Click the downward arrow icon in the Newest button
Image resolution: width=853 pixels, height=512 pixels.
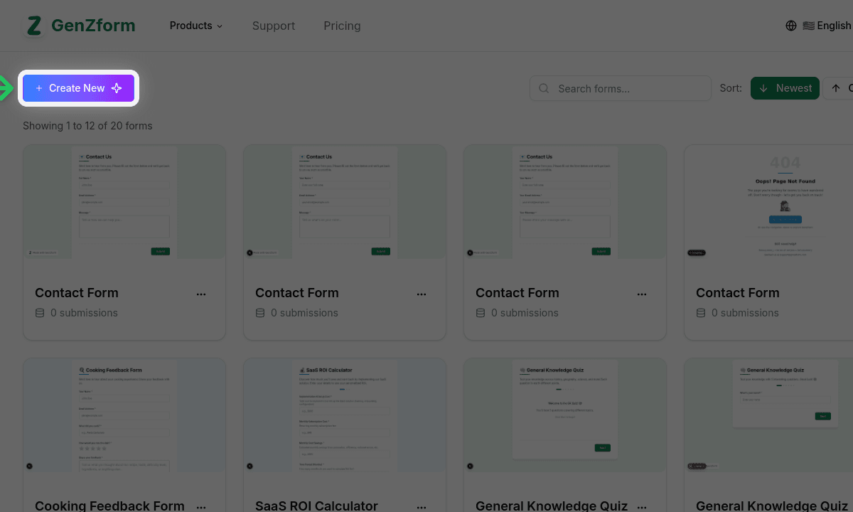coord(763,88)
